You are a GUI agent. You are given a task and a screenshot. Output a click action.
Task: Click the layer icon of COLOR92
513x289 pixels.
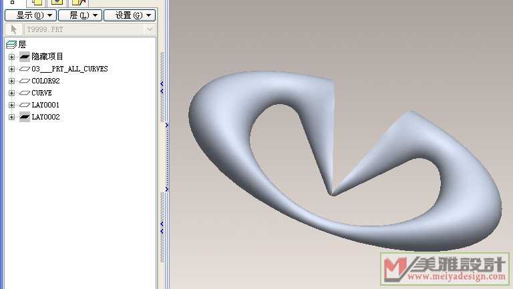(x=25, y=81)
